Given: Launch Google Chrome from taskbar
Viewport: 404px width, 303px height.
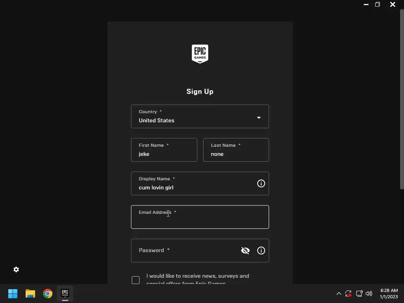Looking at the screenshot, I should point(48,294).
